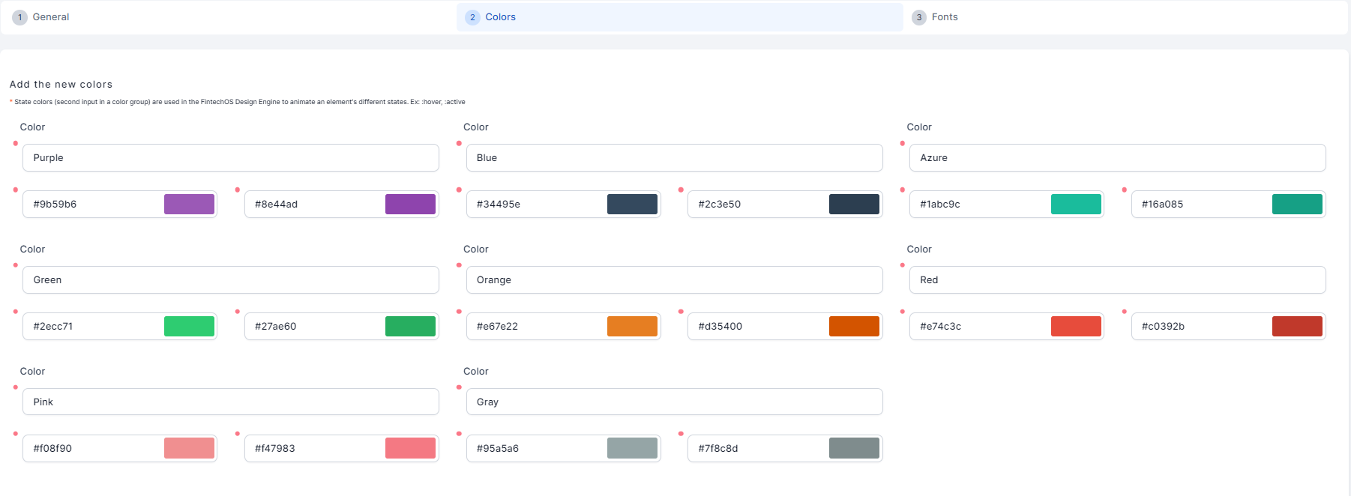The height and width of the screenshot is (496, 1351).
Task: Click the dark blue #34495e swatch
Action: (632, 205)
